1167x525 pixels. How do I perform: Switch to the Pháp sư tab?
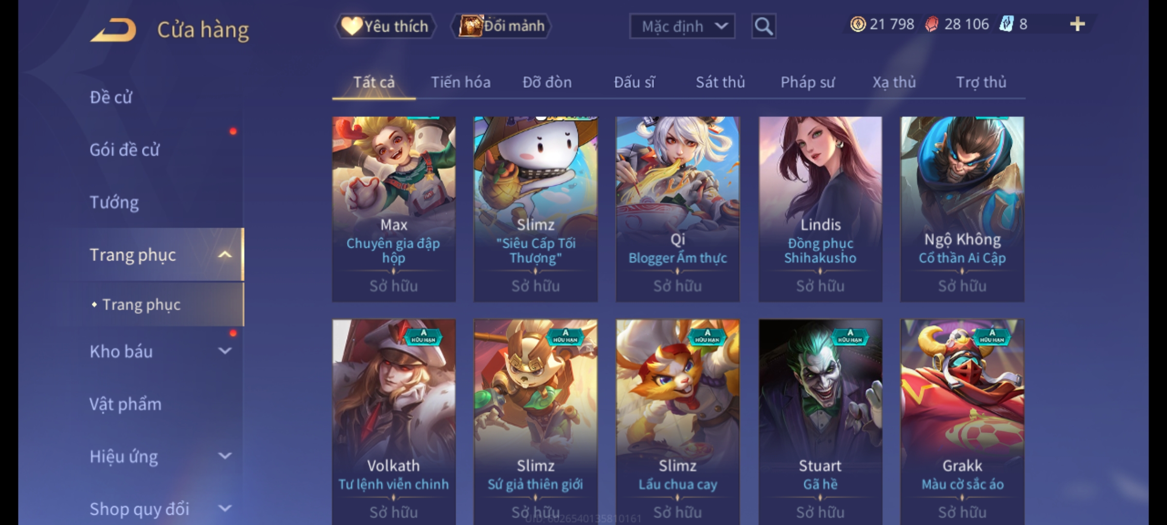click(x=808, y=82)
